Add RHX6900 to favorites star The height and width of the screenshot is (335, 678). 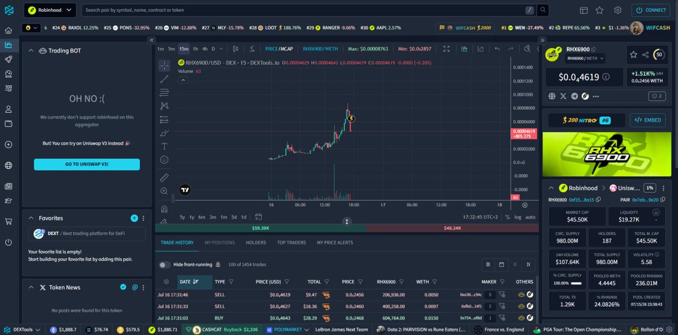pos(633,55)
